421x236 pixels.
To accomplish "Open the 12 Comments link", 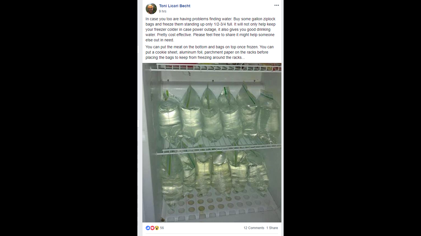I will (x=254, y=228).
